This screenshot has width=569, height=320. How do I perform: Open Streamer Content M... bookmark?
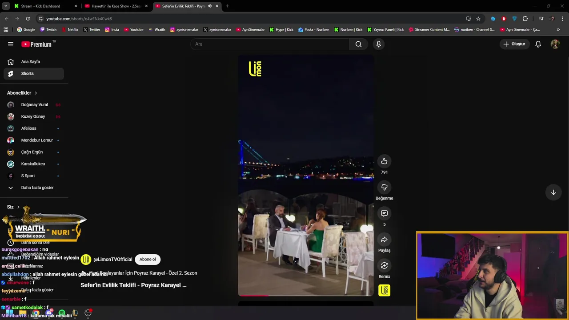click(429, 30)
